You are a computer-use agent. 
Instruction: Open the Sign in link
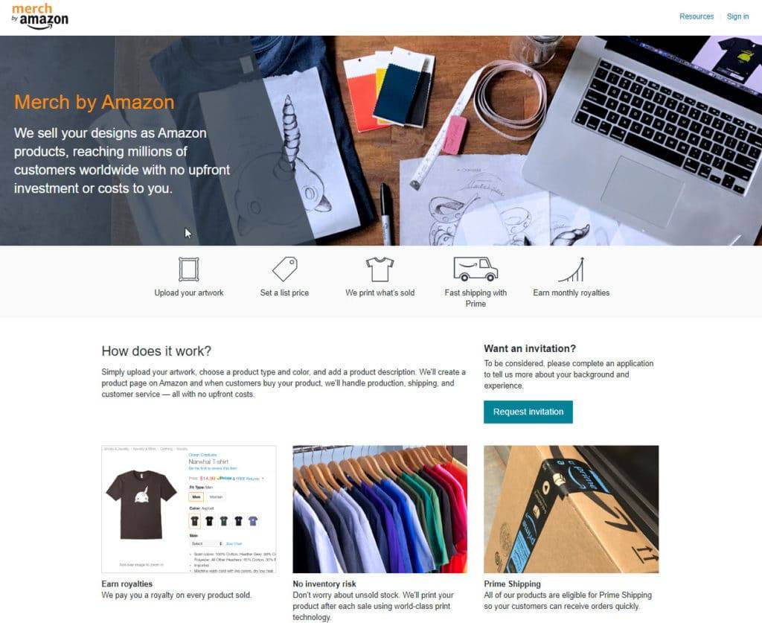737,16
